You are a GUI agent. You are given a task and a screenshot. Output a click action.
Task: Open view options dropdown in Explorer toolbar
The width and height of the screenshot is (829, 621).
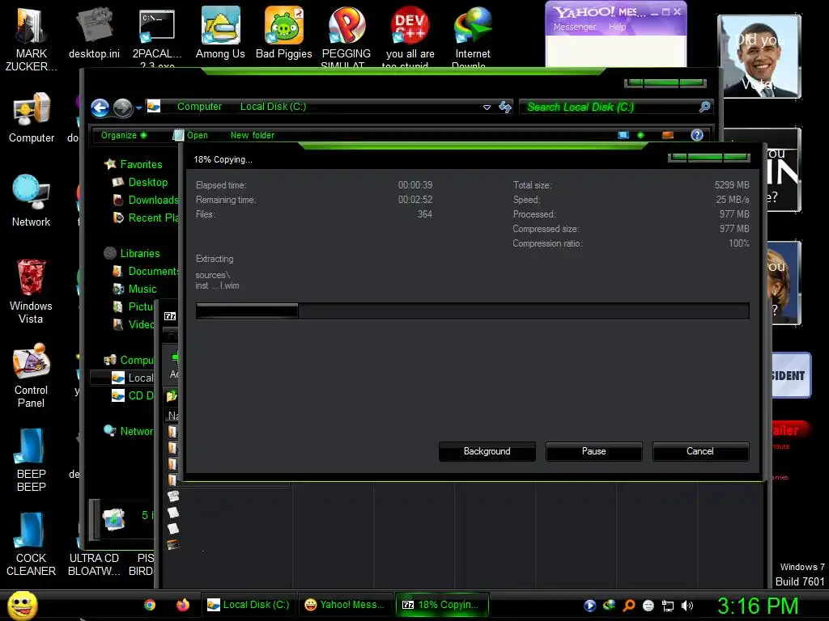(641, 135)
